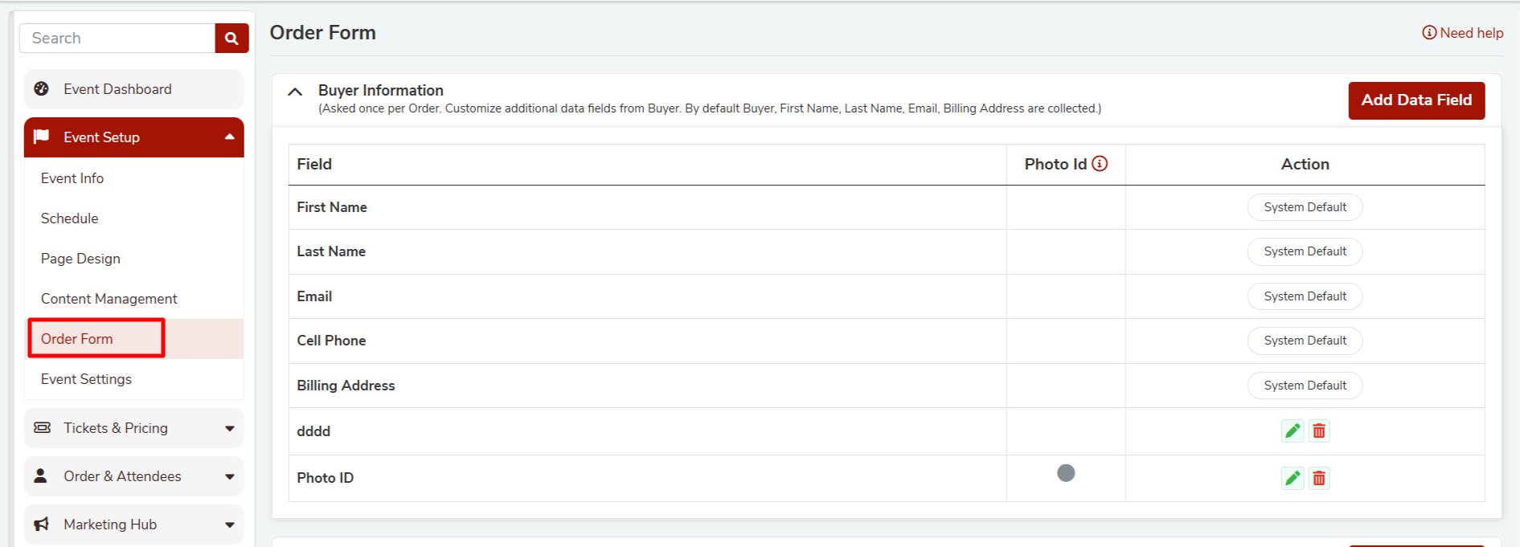Viewport: 1520px width, 547px height.
Task: Open Schedule in the sidebar
Action: [70, 218]
